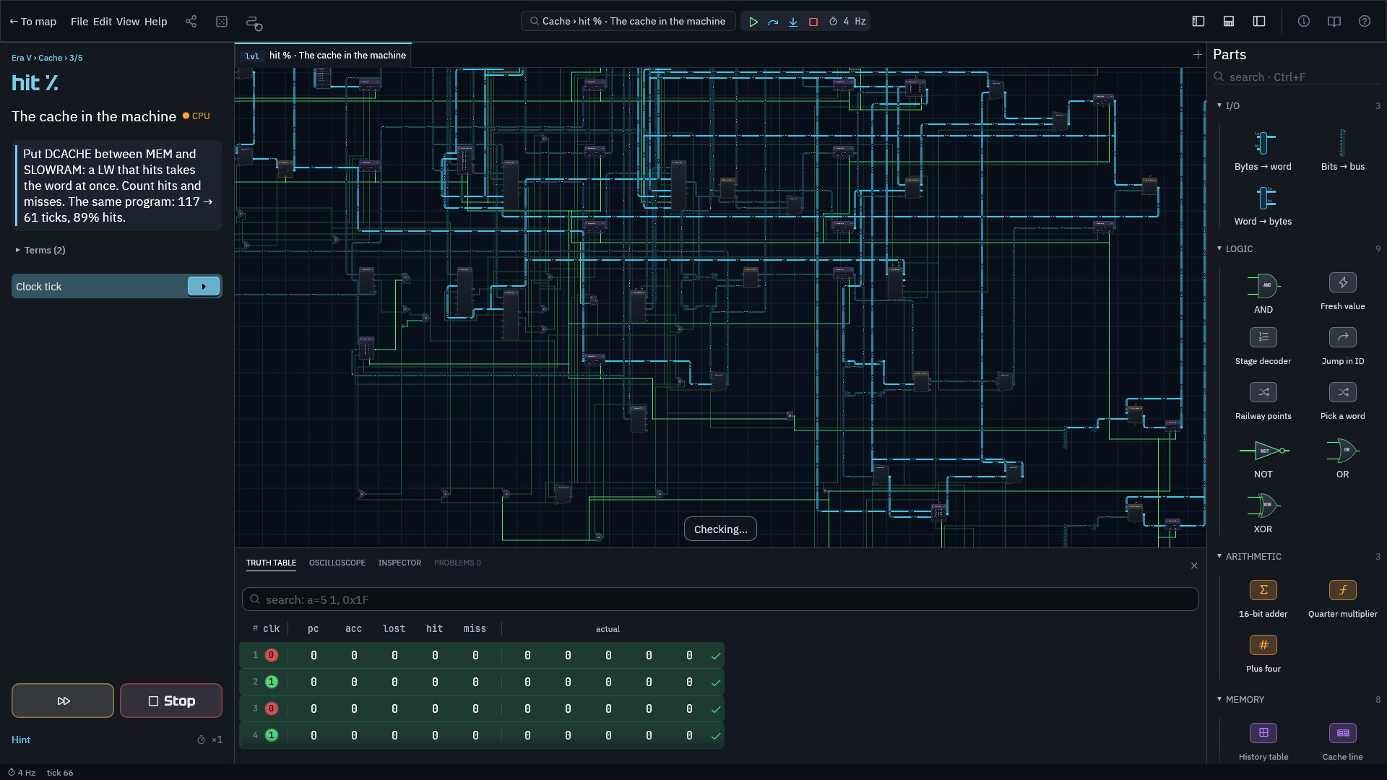Toggle the bottom panel layout icon
Image resolution: width=1387 pixels, height=780 pixels.
(1229, 22)
